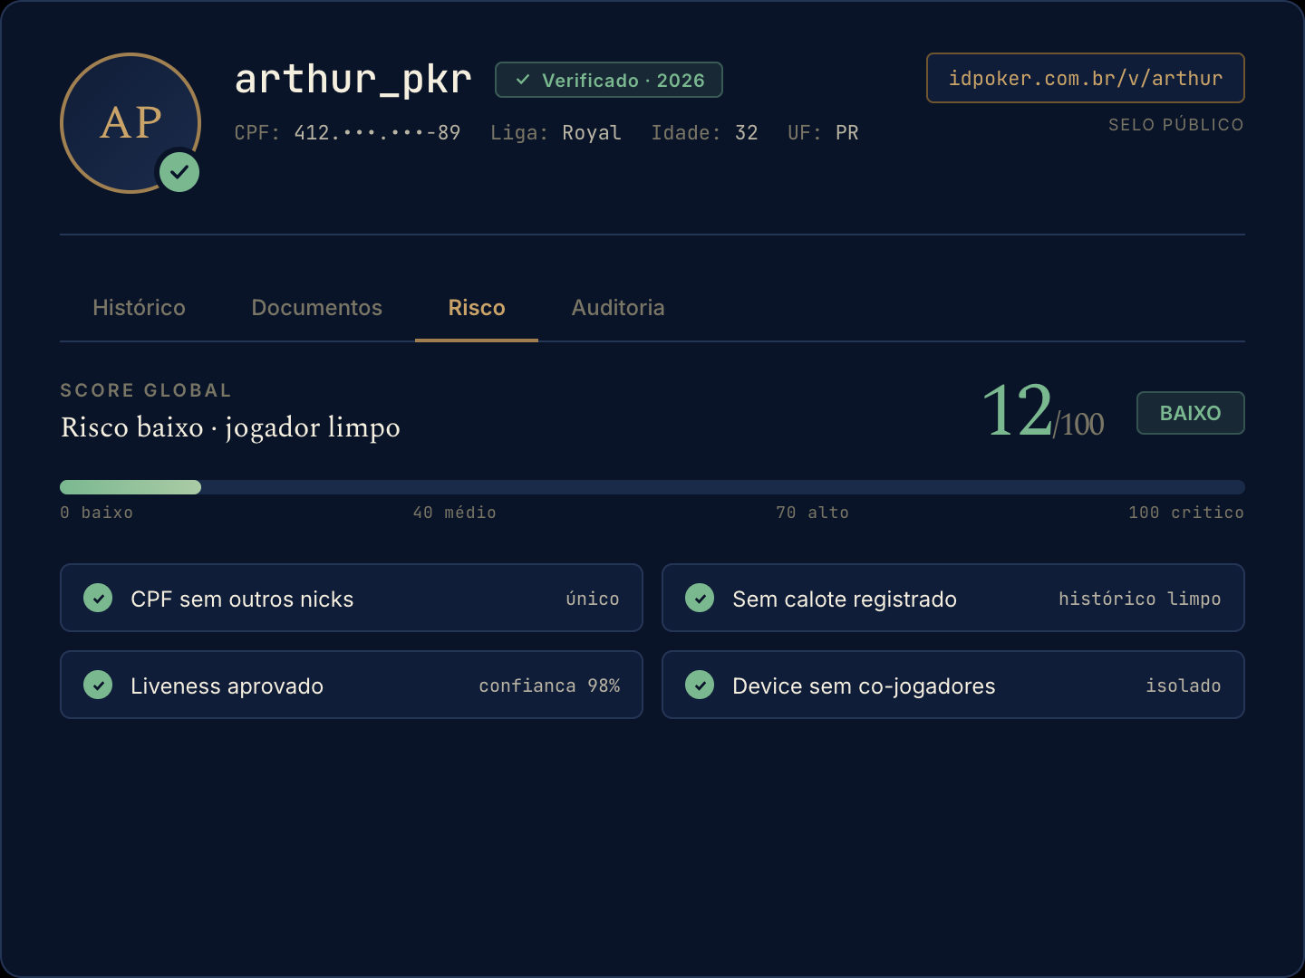Click the 12/100 score value

1042,411
